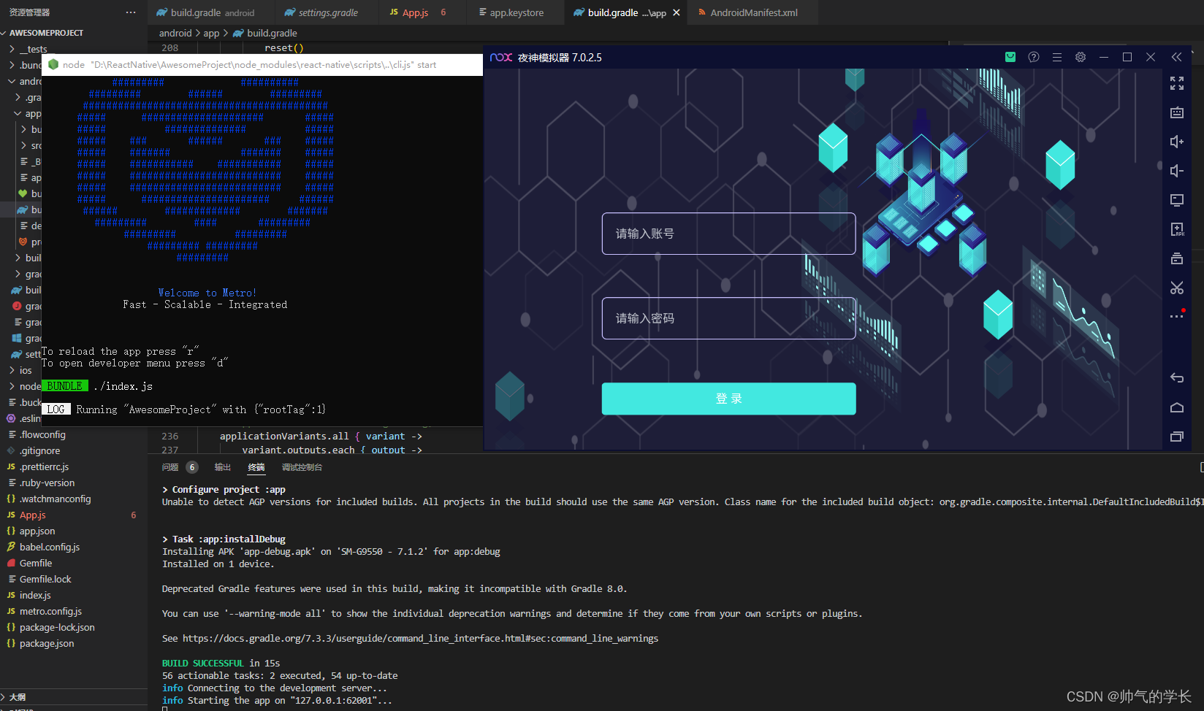Tap the Android back arrow in Nox
Image resolution: width=1204 pixels, height=711 pixels.
point(1176,377)
